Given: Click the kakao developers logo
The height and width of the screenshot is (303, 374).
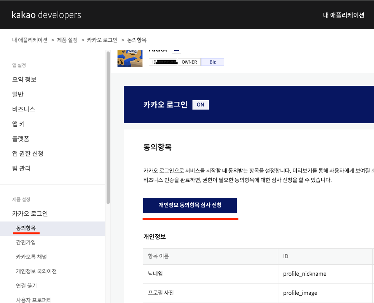Looking at the screenshot, I should point(46,15).
